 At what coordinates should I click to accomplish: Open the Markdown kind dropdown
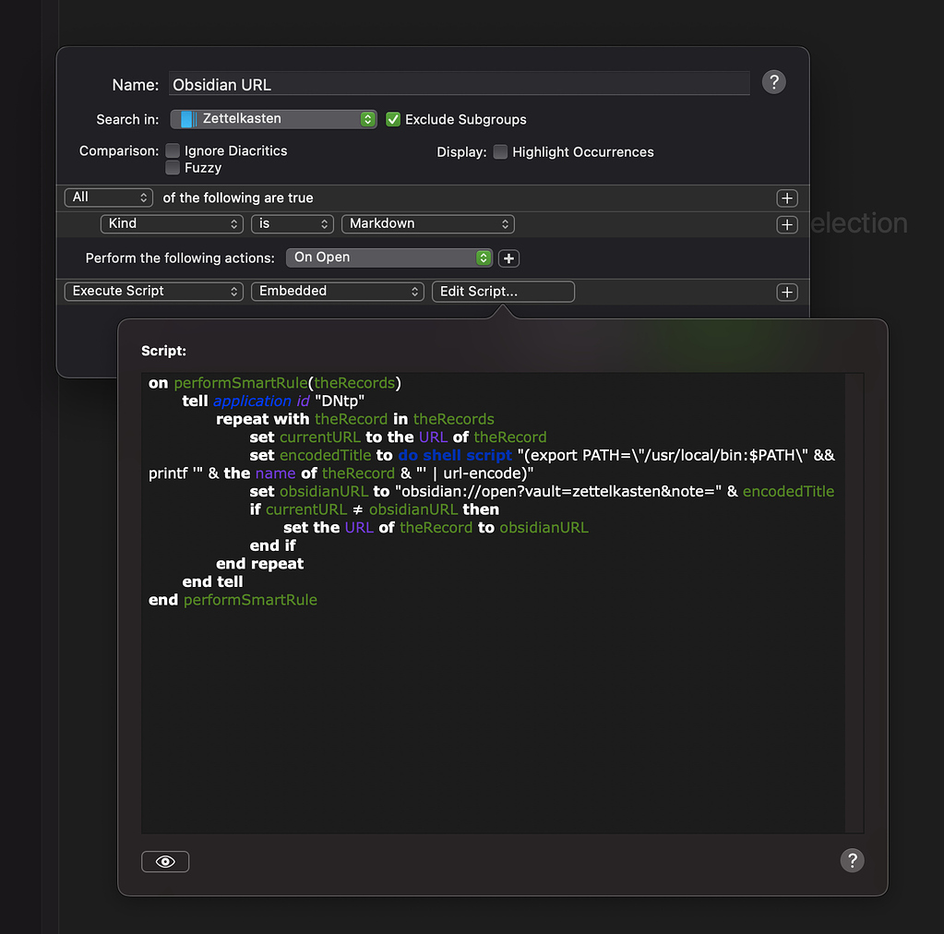(427, 223)
